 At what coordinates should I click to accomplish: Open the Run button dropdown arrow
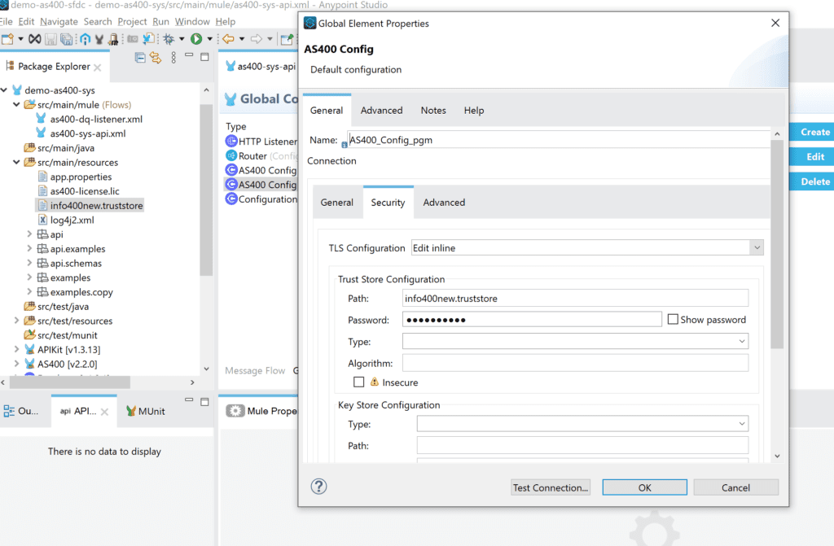(x=209, y=39)
